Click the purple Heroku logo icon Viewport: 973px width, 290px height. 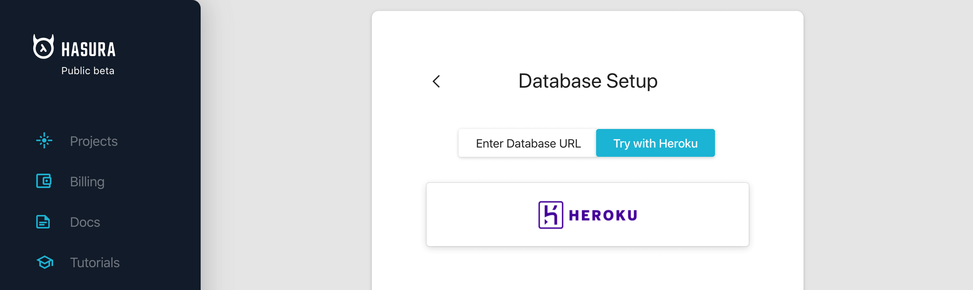click(x=551, y=215)
